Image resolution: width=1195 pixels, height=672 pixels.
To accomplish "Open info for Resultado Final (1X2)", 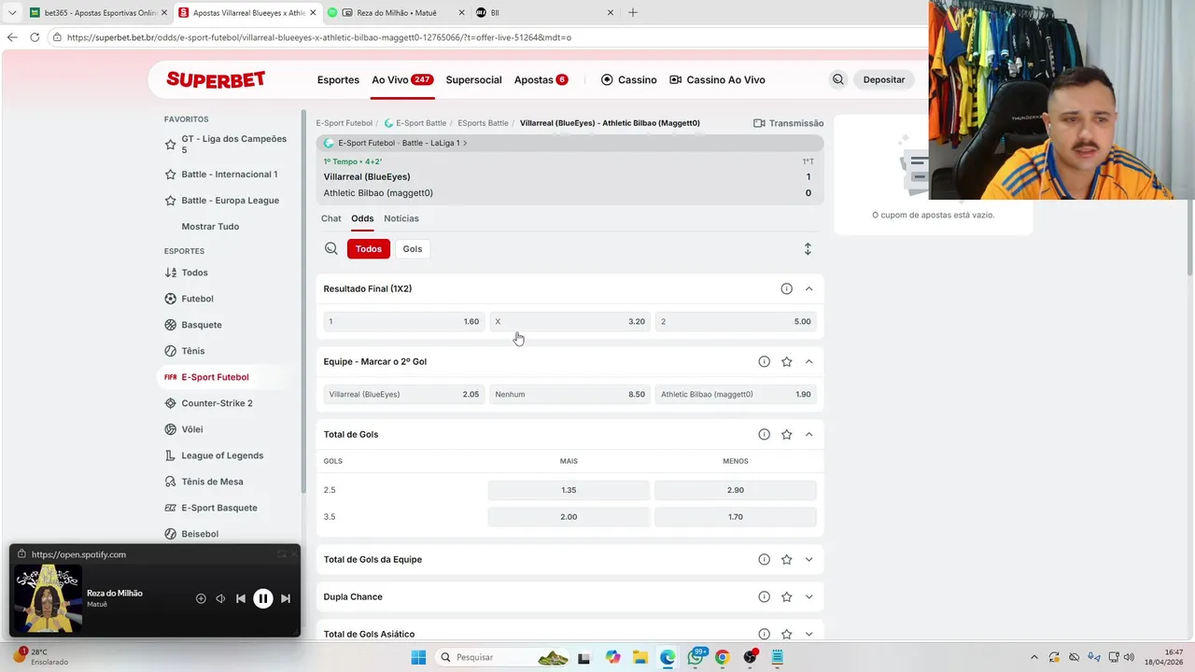I will [786, 288].
